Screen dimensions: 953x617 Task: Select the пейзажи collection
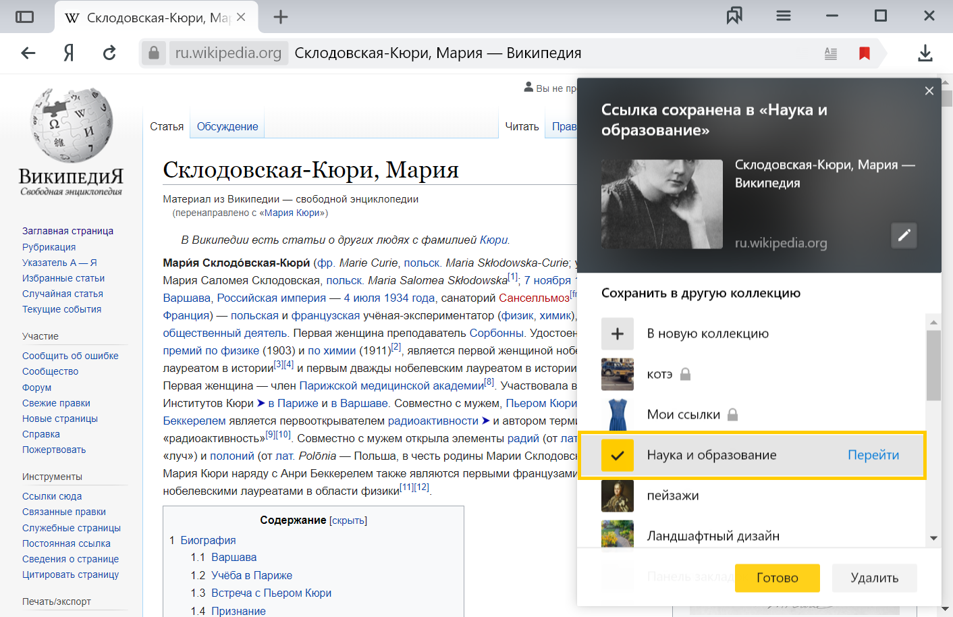pos(753,495)
